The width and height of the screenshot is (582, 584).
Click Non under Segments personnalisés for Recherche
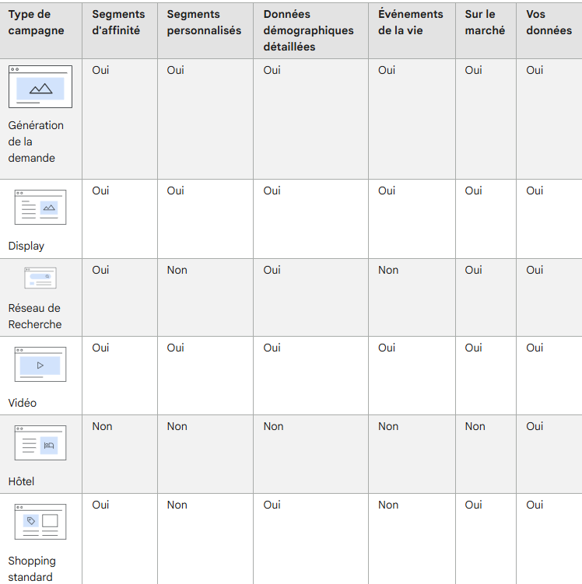(x=177, y=270)
